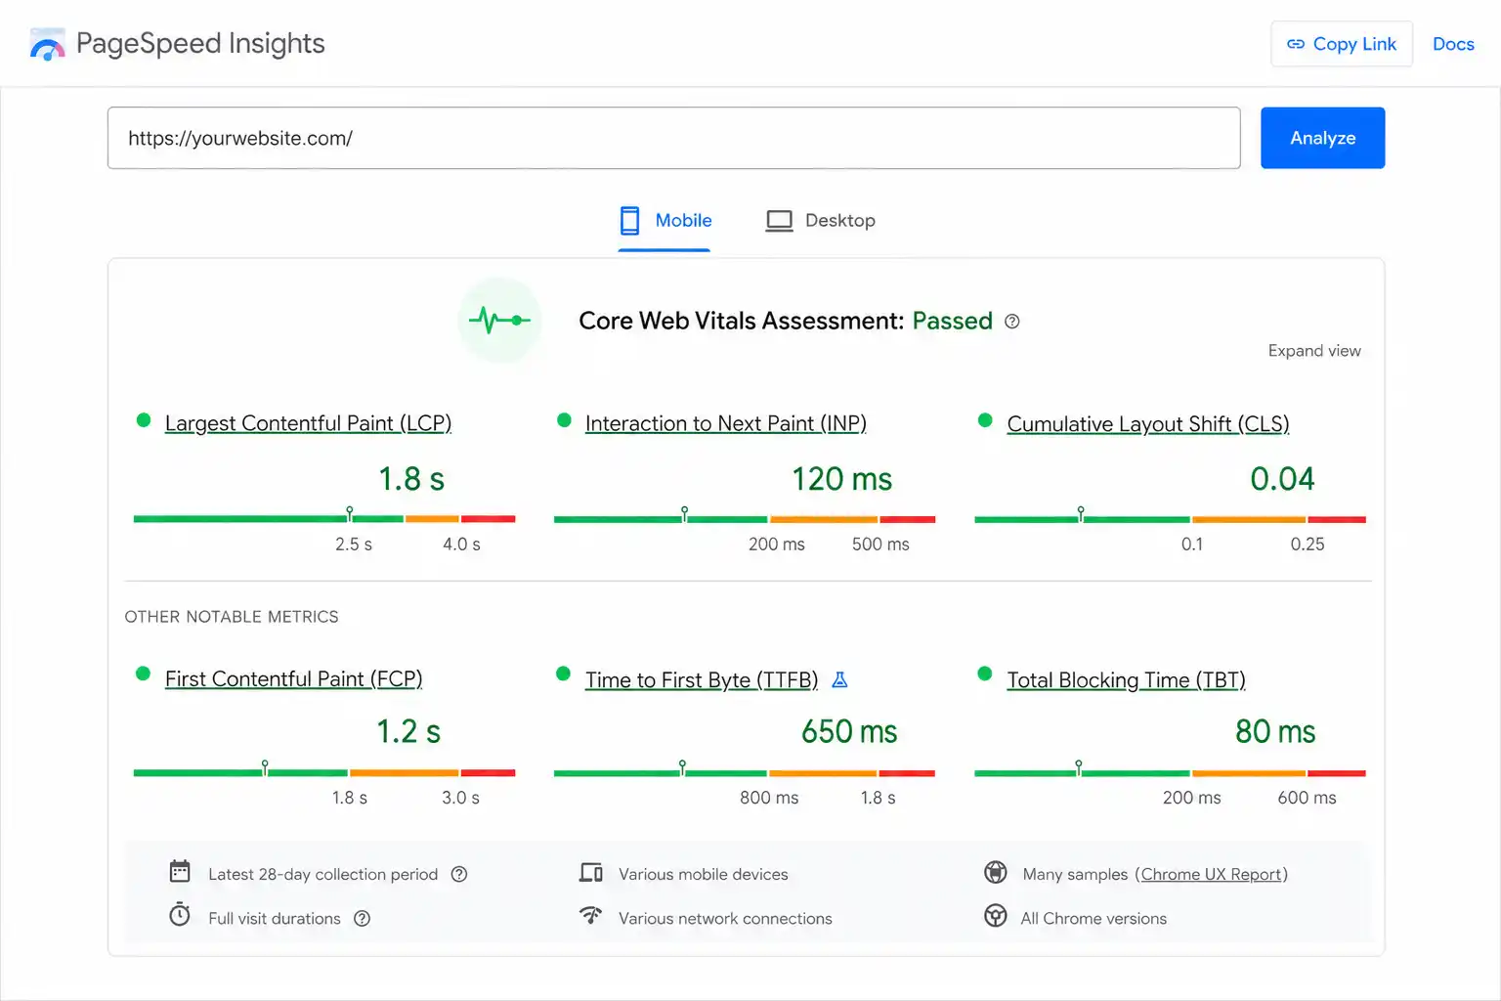1501x1001 pixels.
Task: Open Time to First Byte (TTFB) link
Action: coord(702,679)
